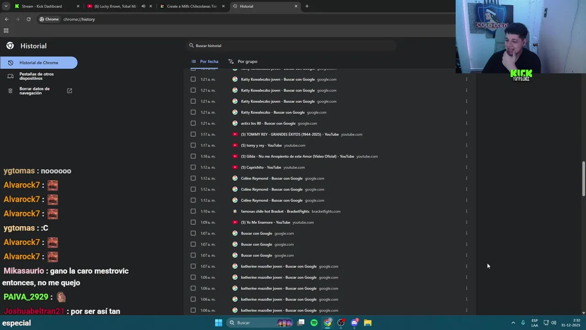Open the bracketfights favicon on famosas chile row

point(235,211)
